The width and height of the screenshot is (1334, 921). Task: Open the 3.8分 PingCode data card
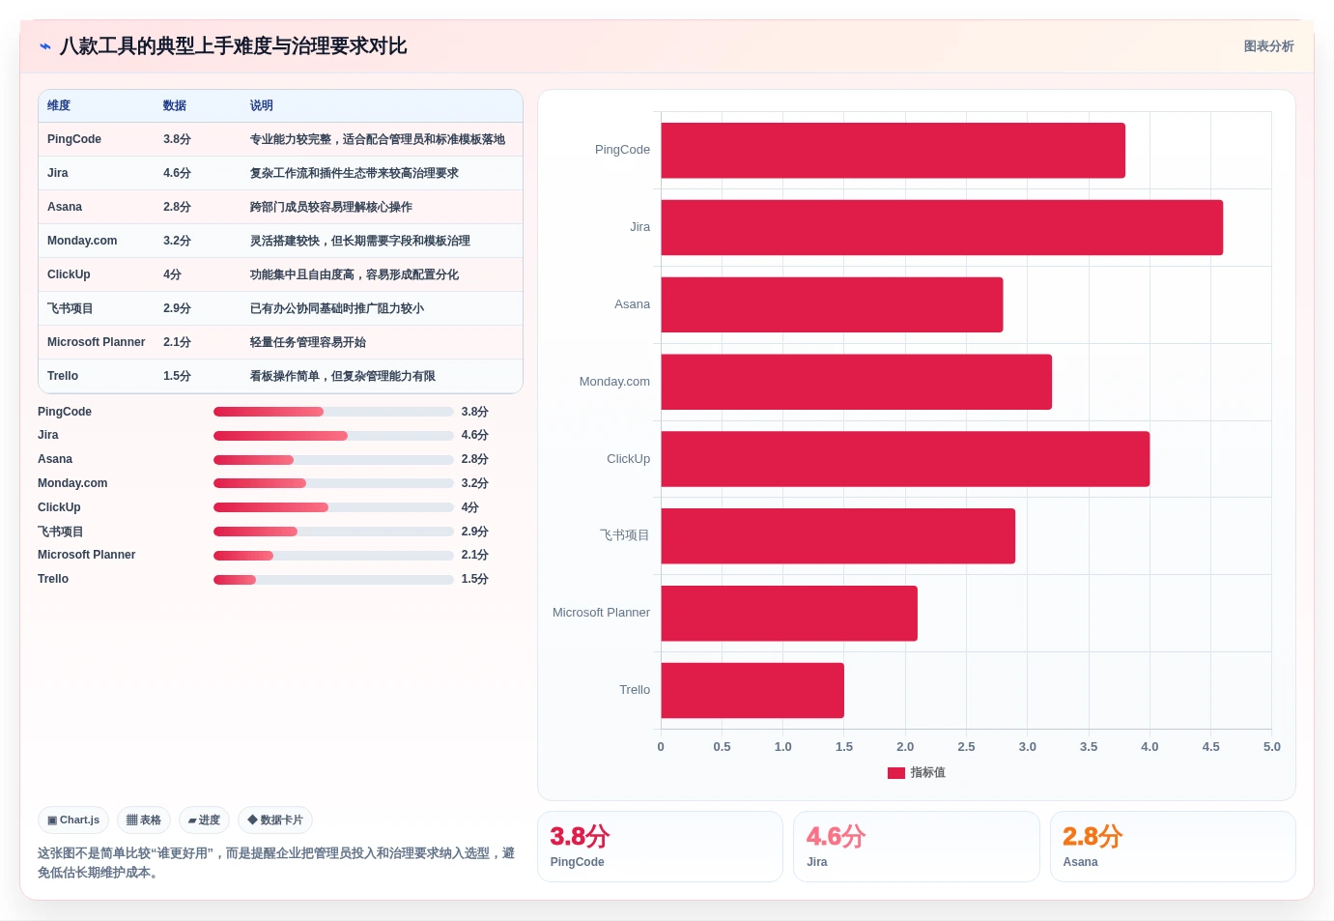tap(660, 847)
